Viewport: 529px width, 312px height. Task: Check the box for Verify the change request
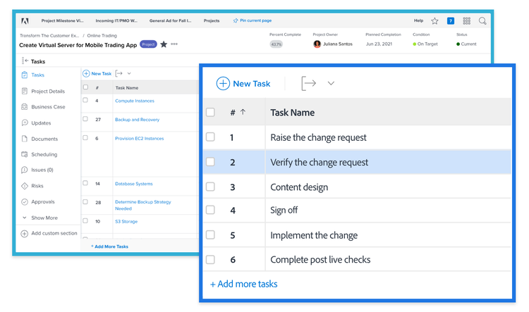pos(210,162)
